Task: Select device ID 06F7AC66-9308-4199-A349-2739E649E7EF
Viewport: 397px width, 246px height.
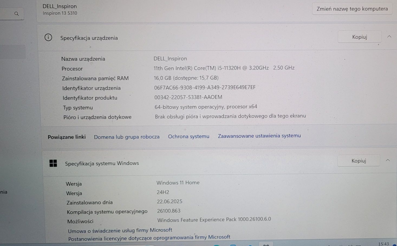Action: pyautogui.click(x=205, y=88)
